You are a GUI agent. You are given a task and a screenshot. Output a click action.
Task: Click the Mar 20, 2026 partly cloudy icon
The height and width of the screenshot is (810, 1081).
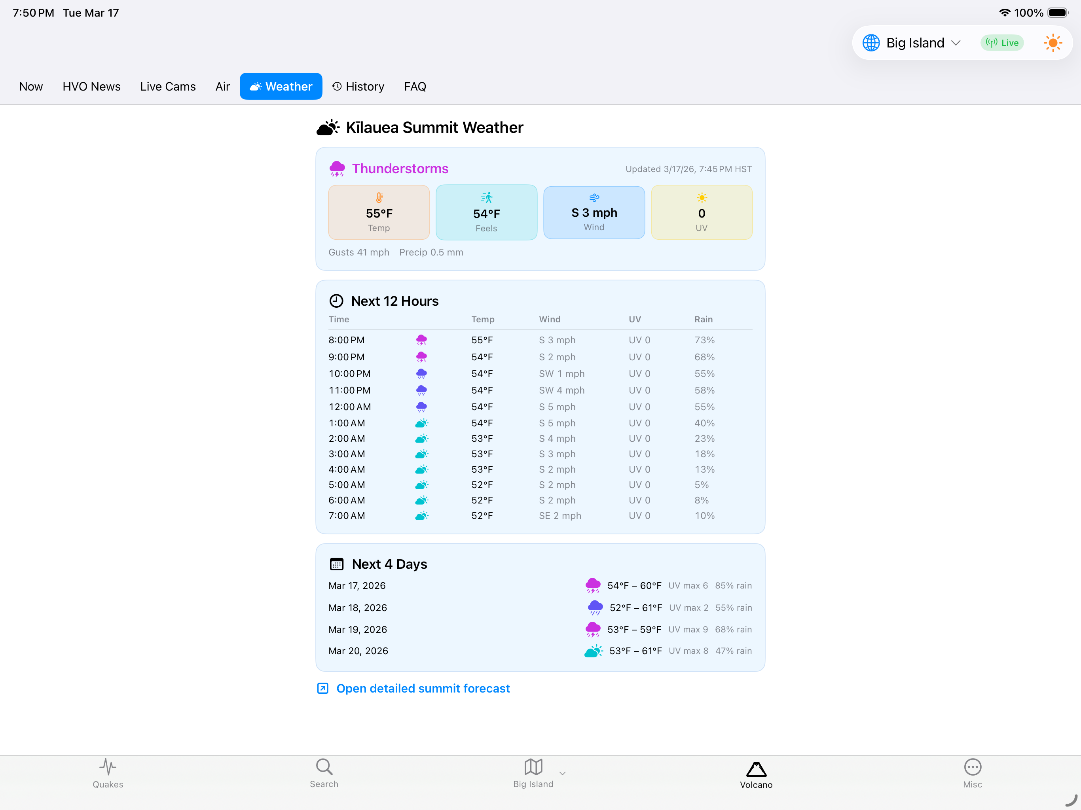pos(593,651)
